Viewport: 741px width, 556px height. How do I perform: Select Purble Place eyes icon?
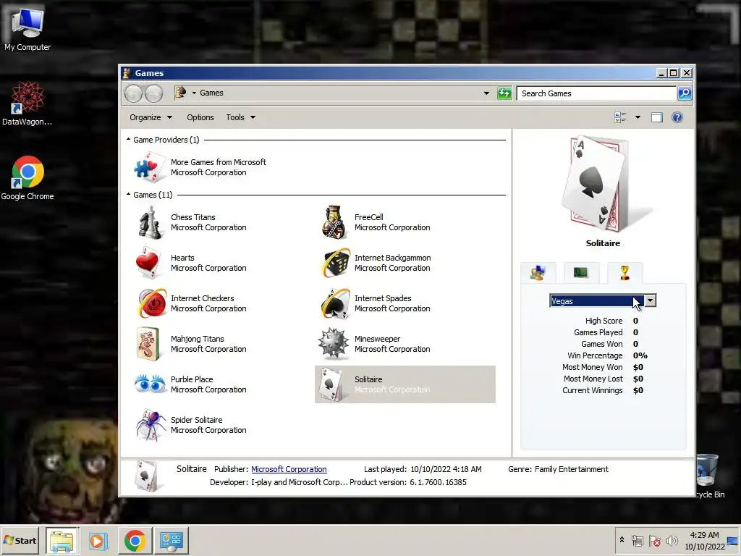coord(151,384)
